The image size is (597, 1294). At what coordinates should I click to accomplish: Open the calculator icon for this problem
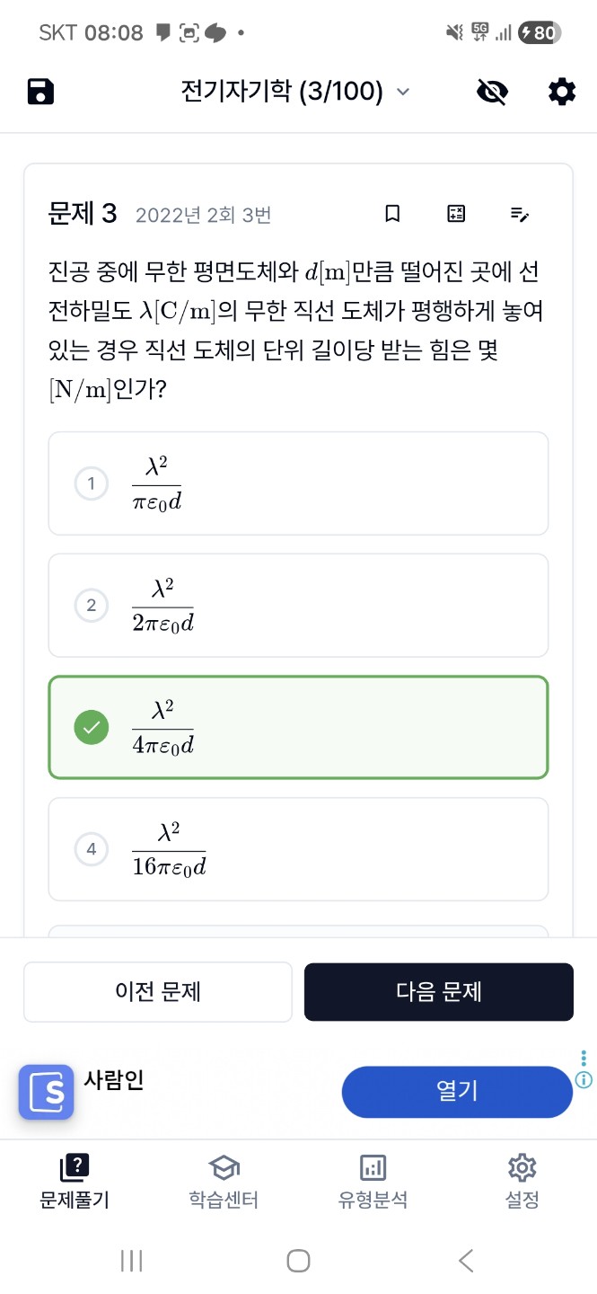point(456,214)
